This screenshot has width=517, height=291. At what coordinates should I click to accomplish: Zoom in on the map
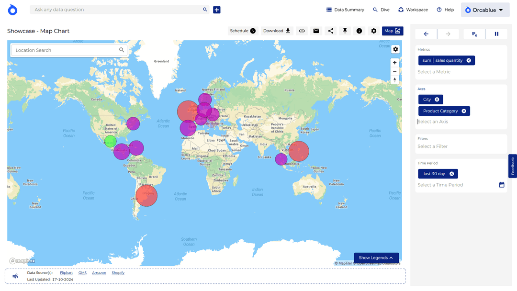click(395, 63)
